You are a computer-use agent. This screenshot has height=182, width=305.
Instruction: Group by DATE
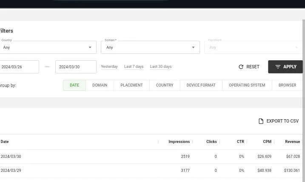74,85
